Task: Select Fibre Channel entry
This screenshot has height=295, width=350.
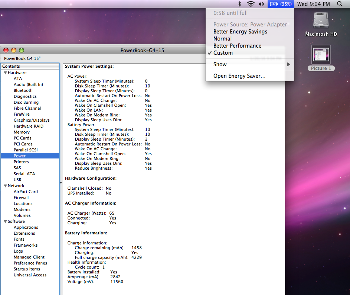Action: pyautogui.click(x=27, y=108)
